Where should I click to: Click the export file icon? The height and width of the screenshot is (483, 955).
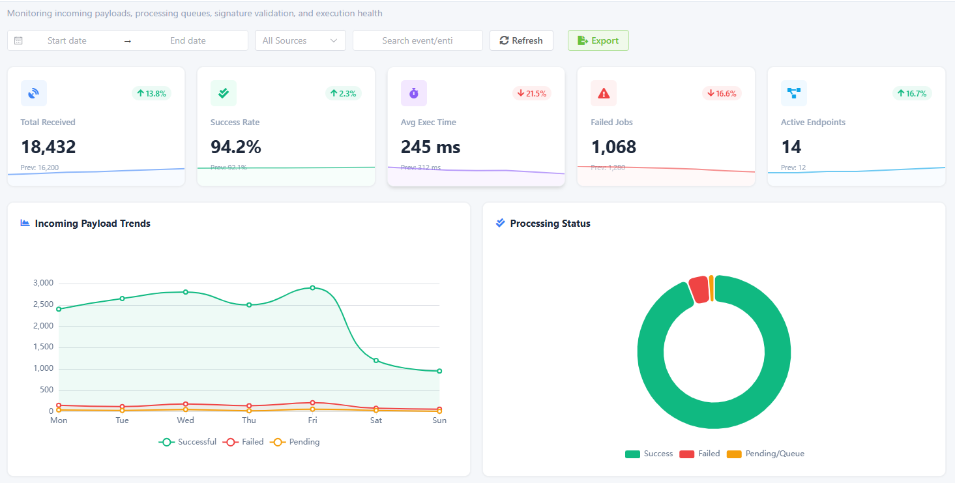(583, 40)
